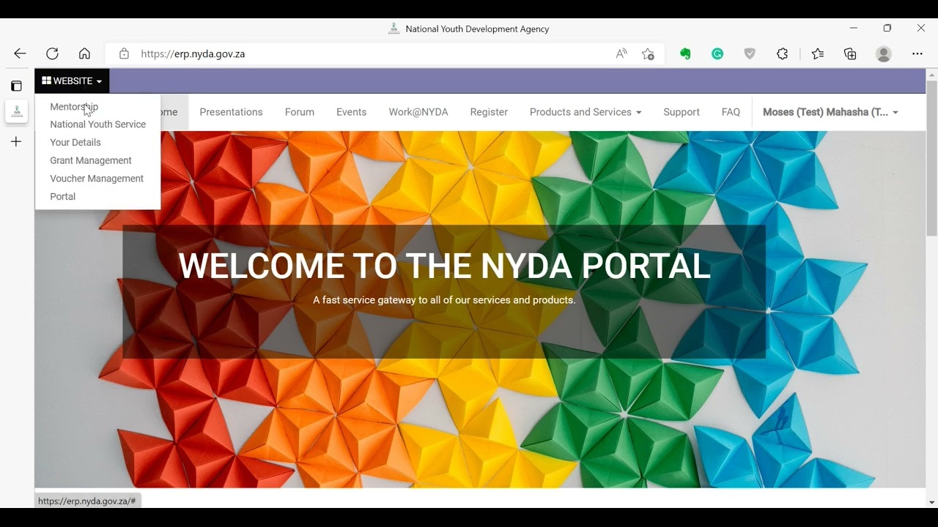Open browser Settings and more menu
Image resolution: width=938 pixels, height=527 pixels.
tap(917, 53)
